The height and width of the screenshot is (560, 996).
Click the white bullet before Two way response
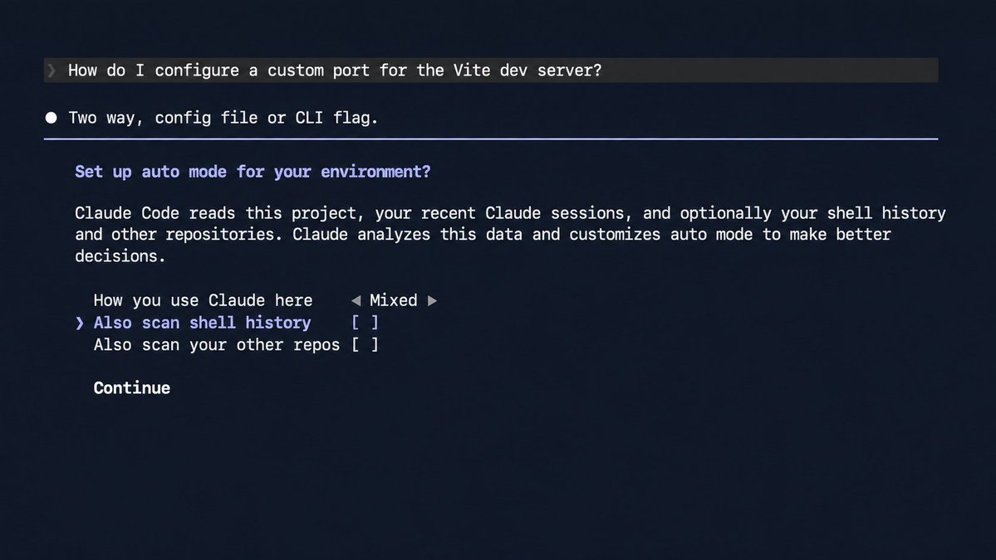pos(52,117)
